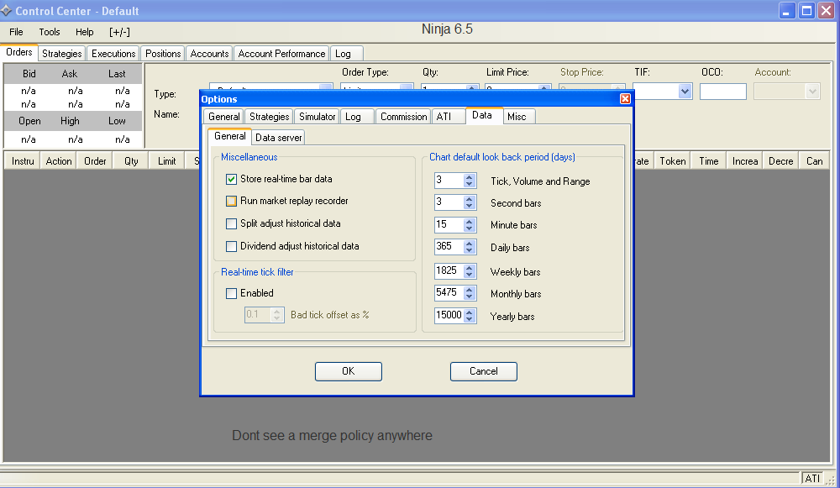Viewport: 840px width, 488px height.
Task: Switch to General tab in Options
Action: pyautogui.click(x=223, y=116)
